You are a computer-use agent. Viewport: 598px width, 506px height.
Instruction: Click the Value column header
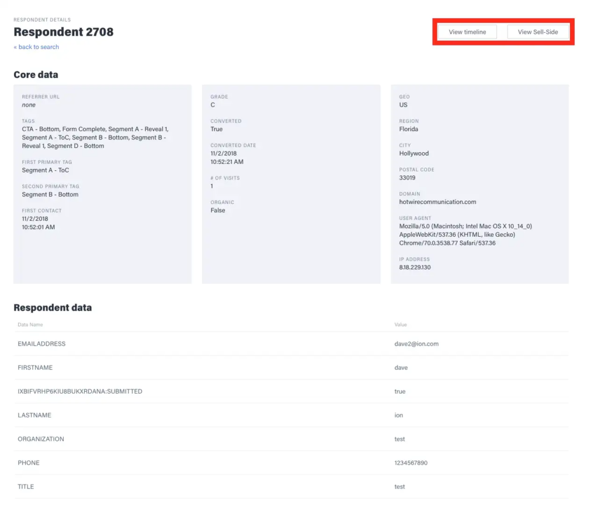tap(401, 325)
